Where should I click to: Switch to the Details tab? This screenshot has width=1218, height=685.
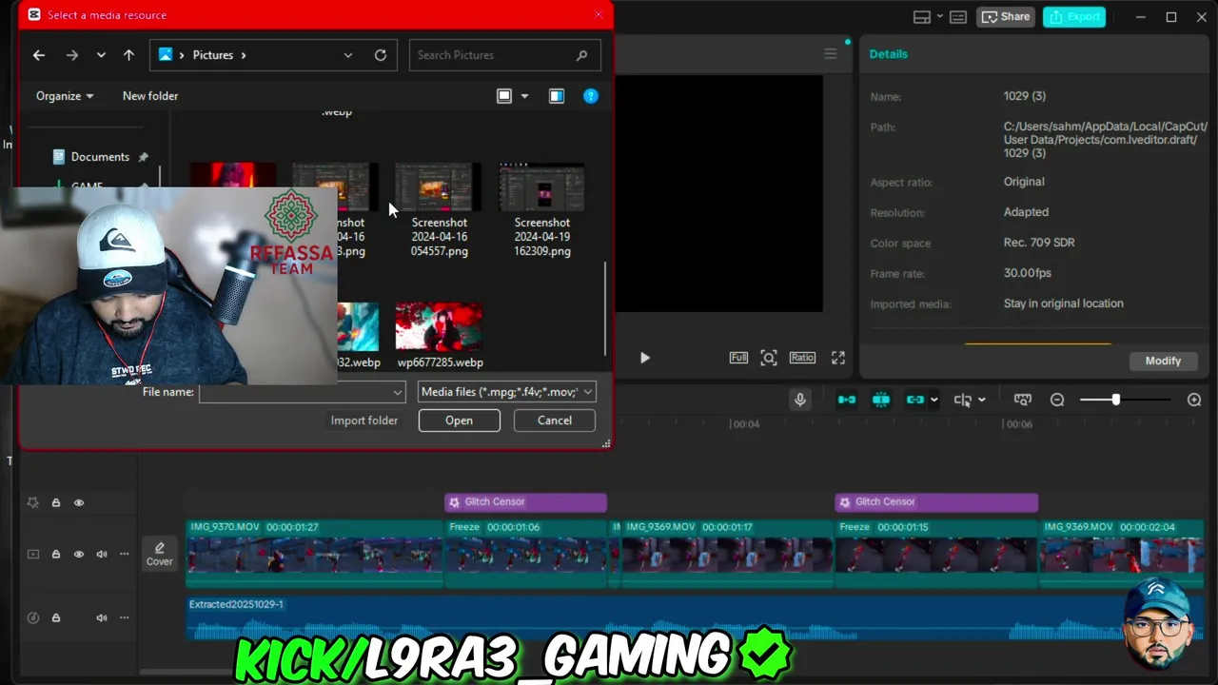click(889, 54)
